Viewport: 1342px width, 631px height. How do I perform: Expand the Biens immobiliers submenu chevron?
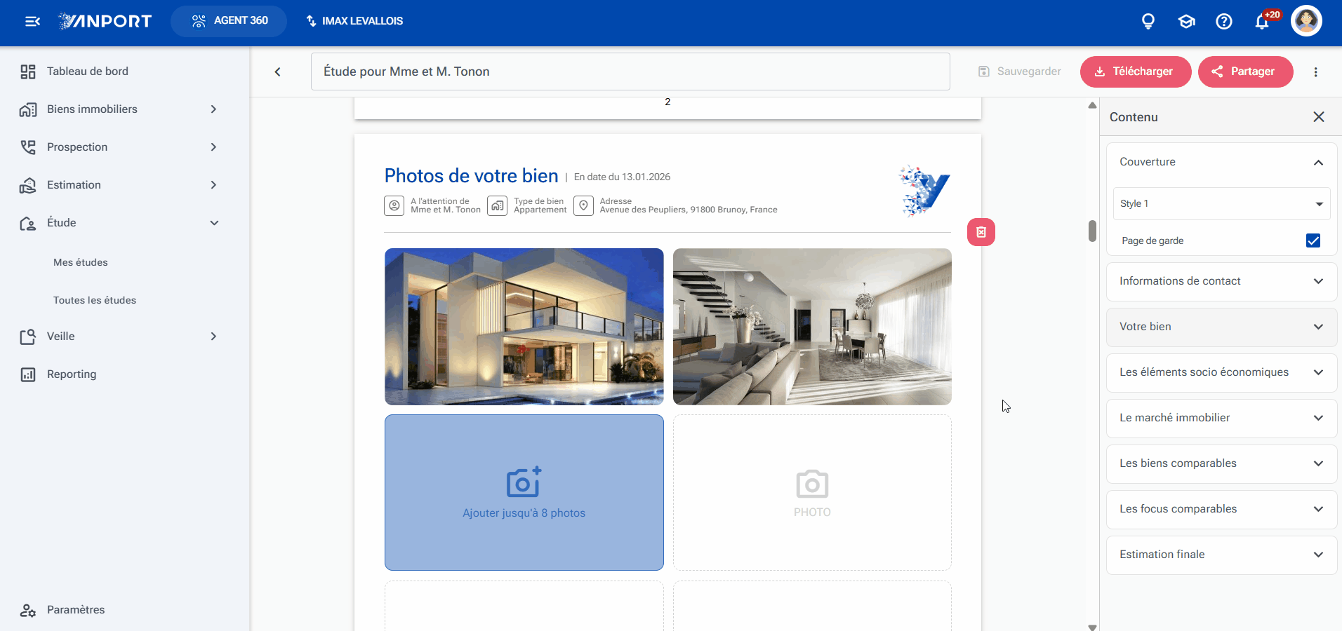point(213,109)
